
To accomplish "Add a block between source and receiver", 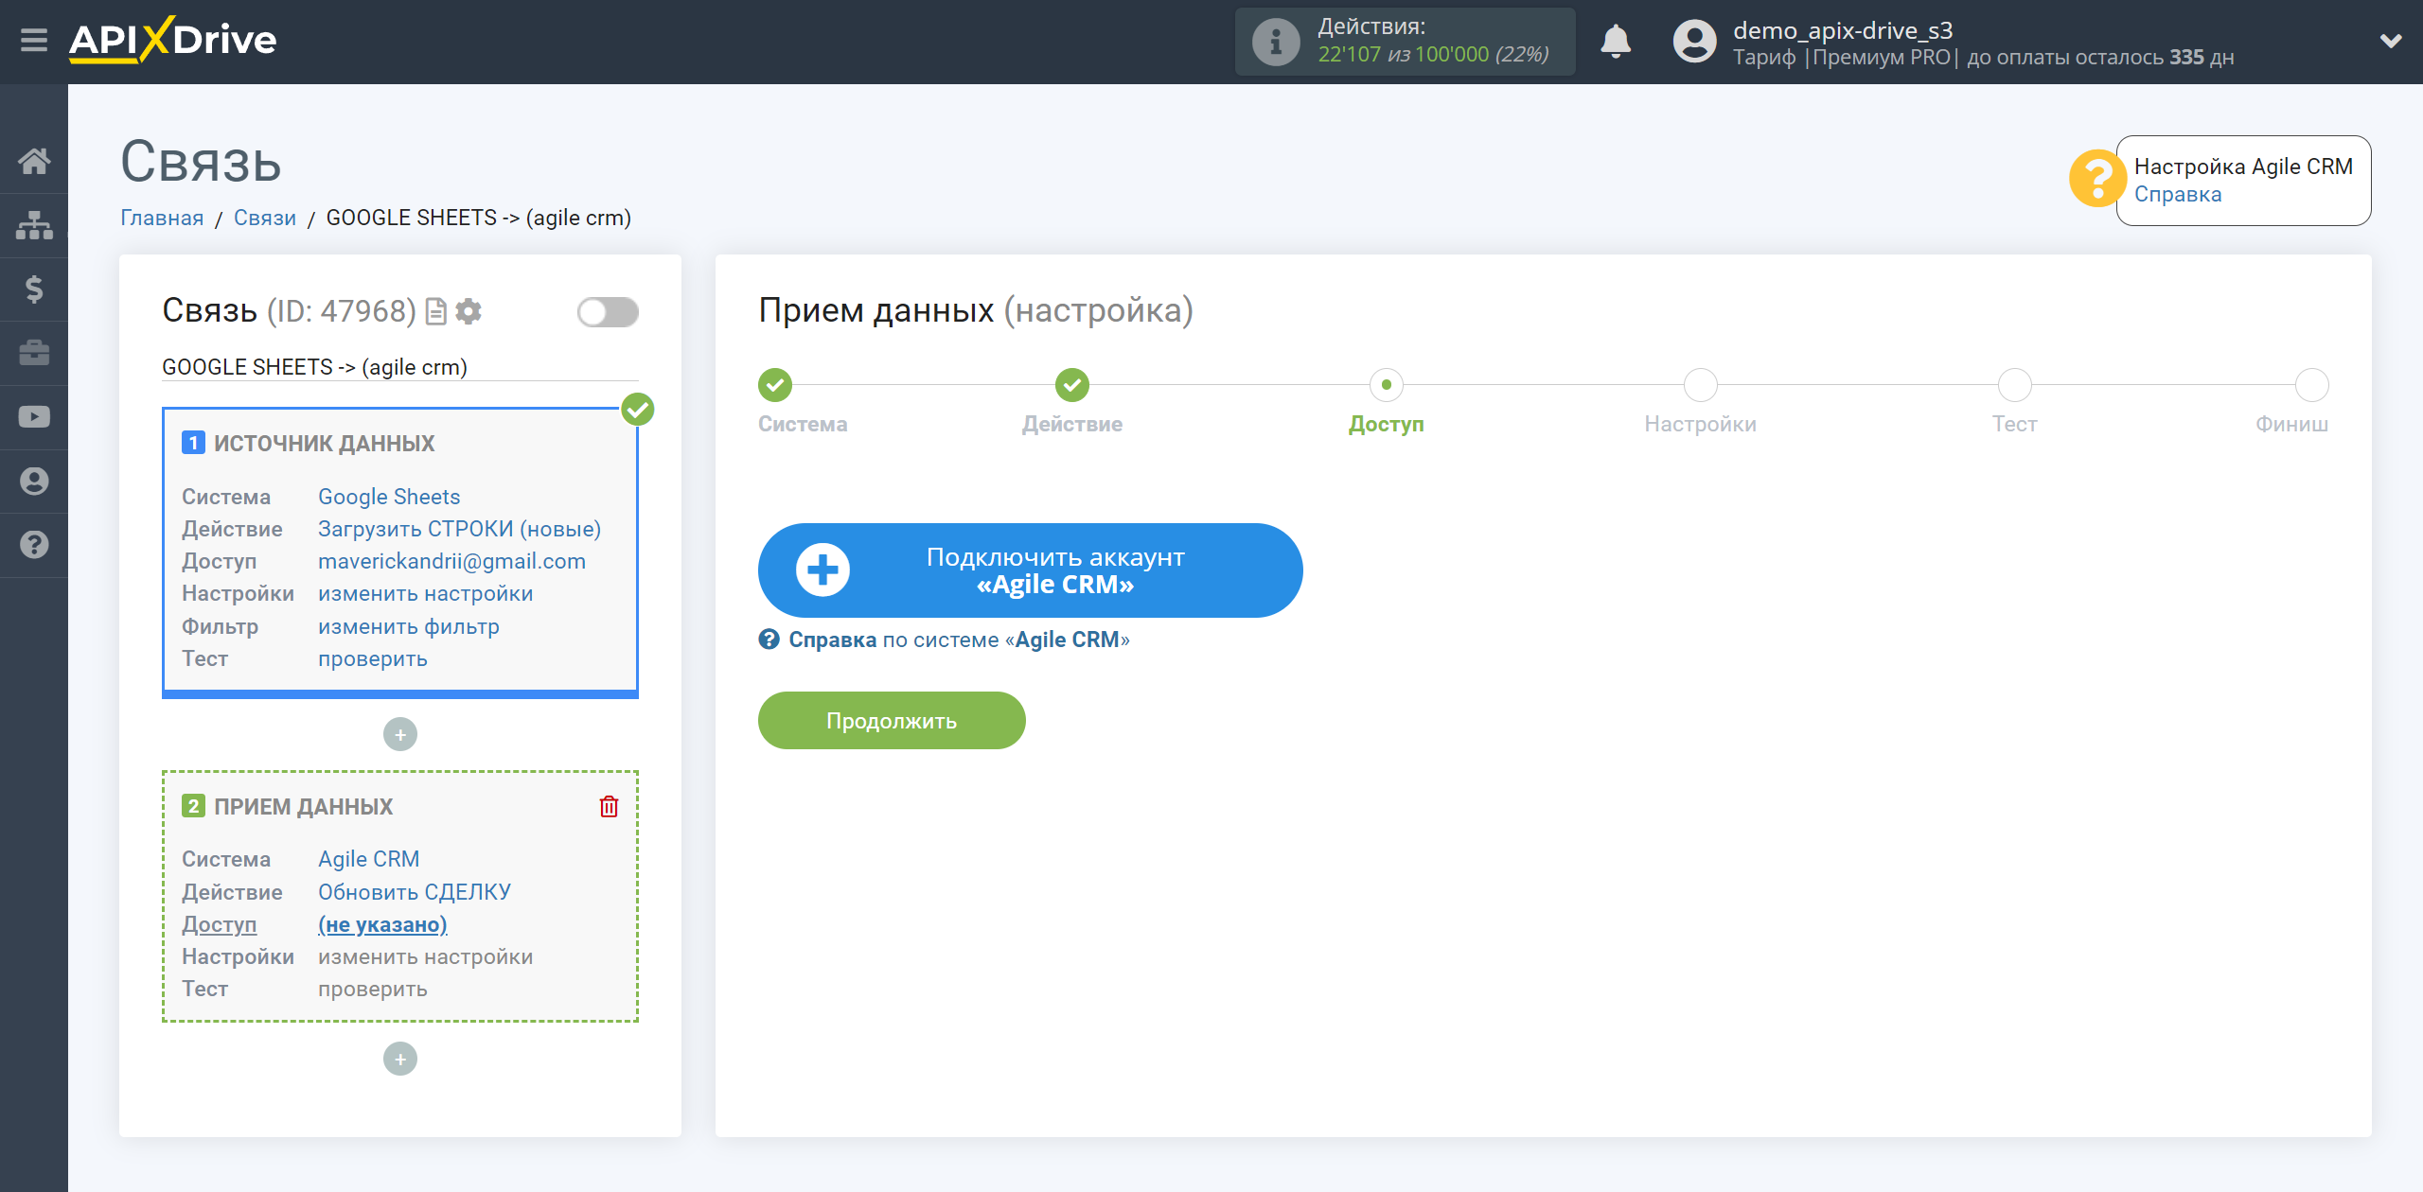I will point(400,734).
